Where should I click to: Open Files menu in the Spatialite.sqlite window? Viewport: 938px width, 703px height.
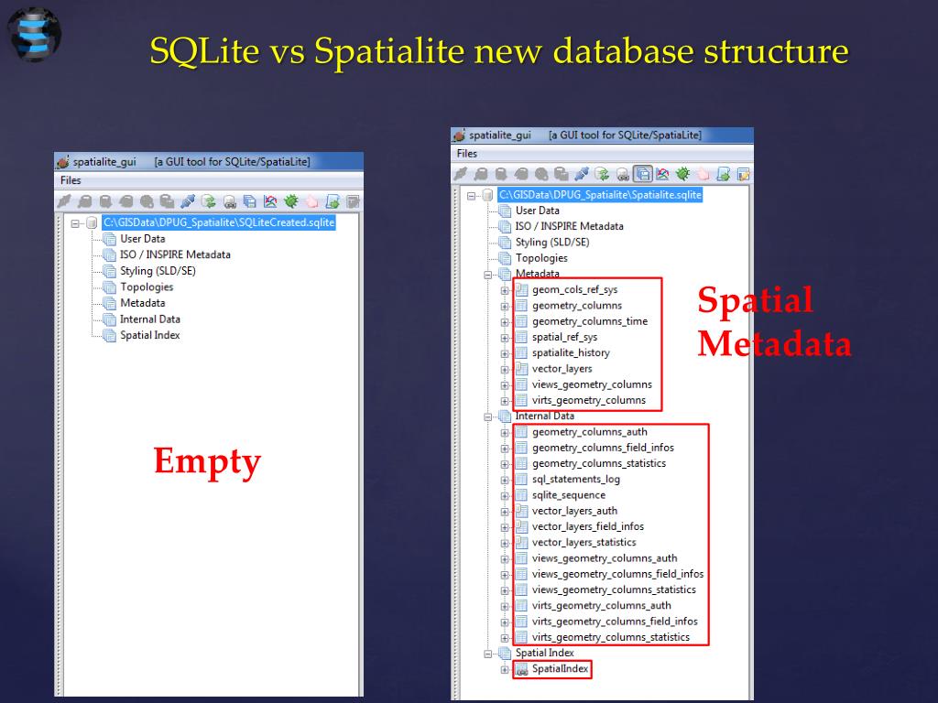tap(467, 154)
